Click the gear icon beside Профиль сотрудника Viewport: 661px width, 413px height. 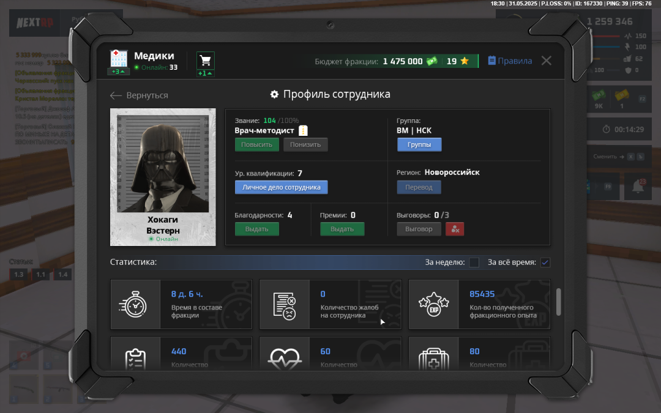[274, 94]
